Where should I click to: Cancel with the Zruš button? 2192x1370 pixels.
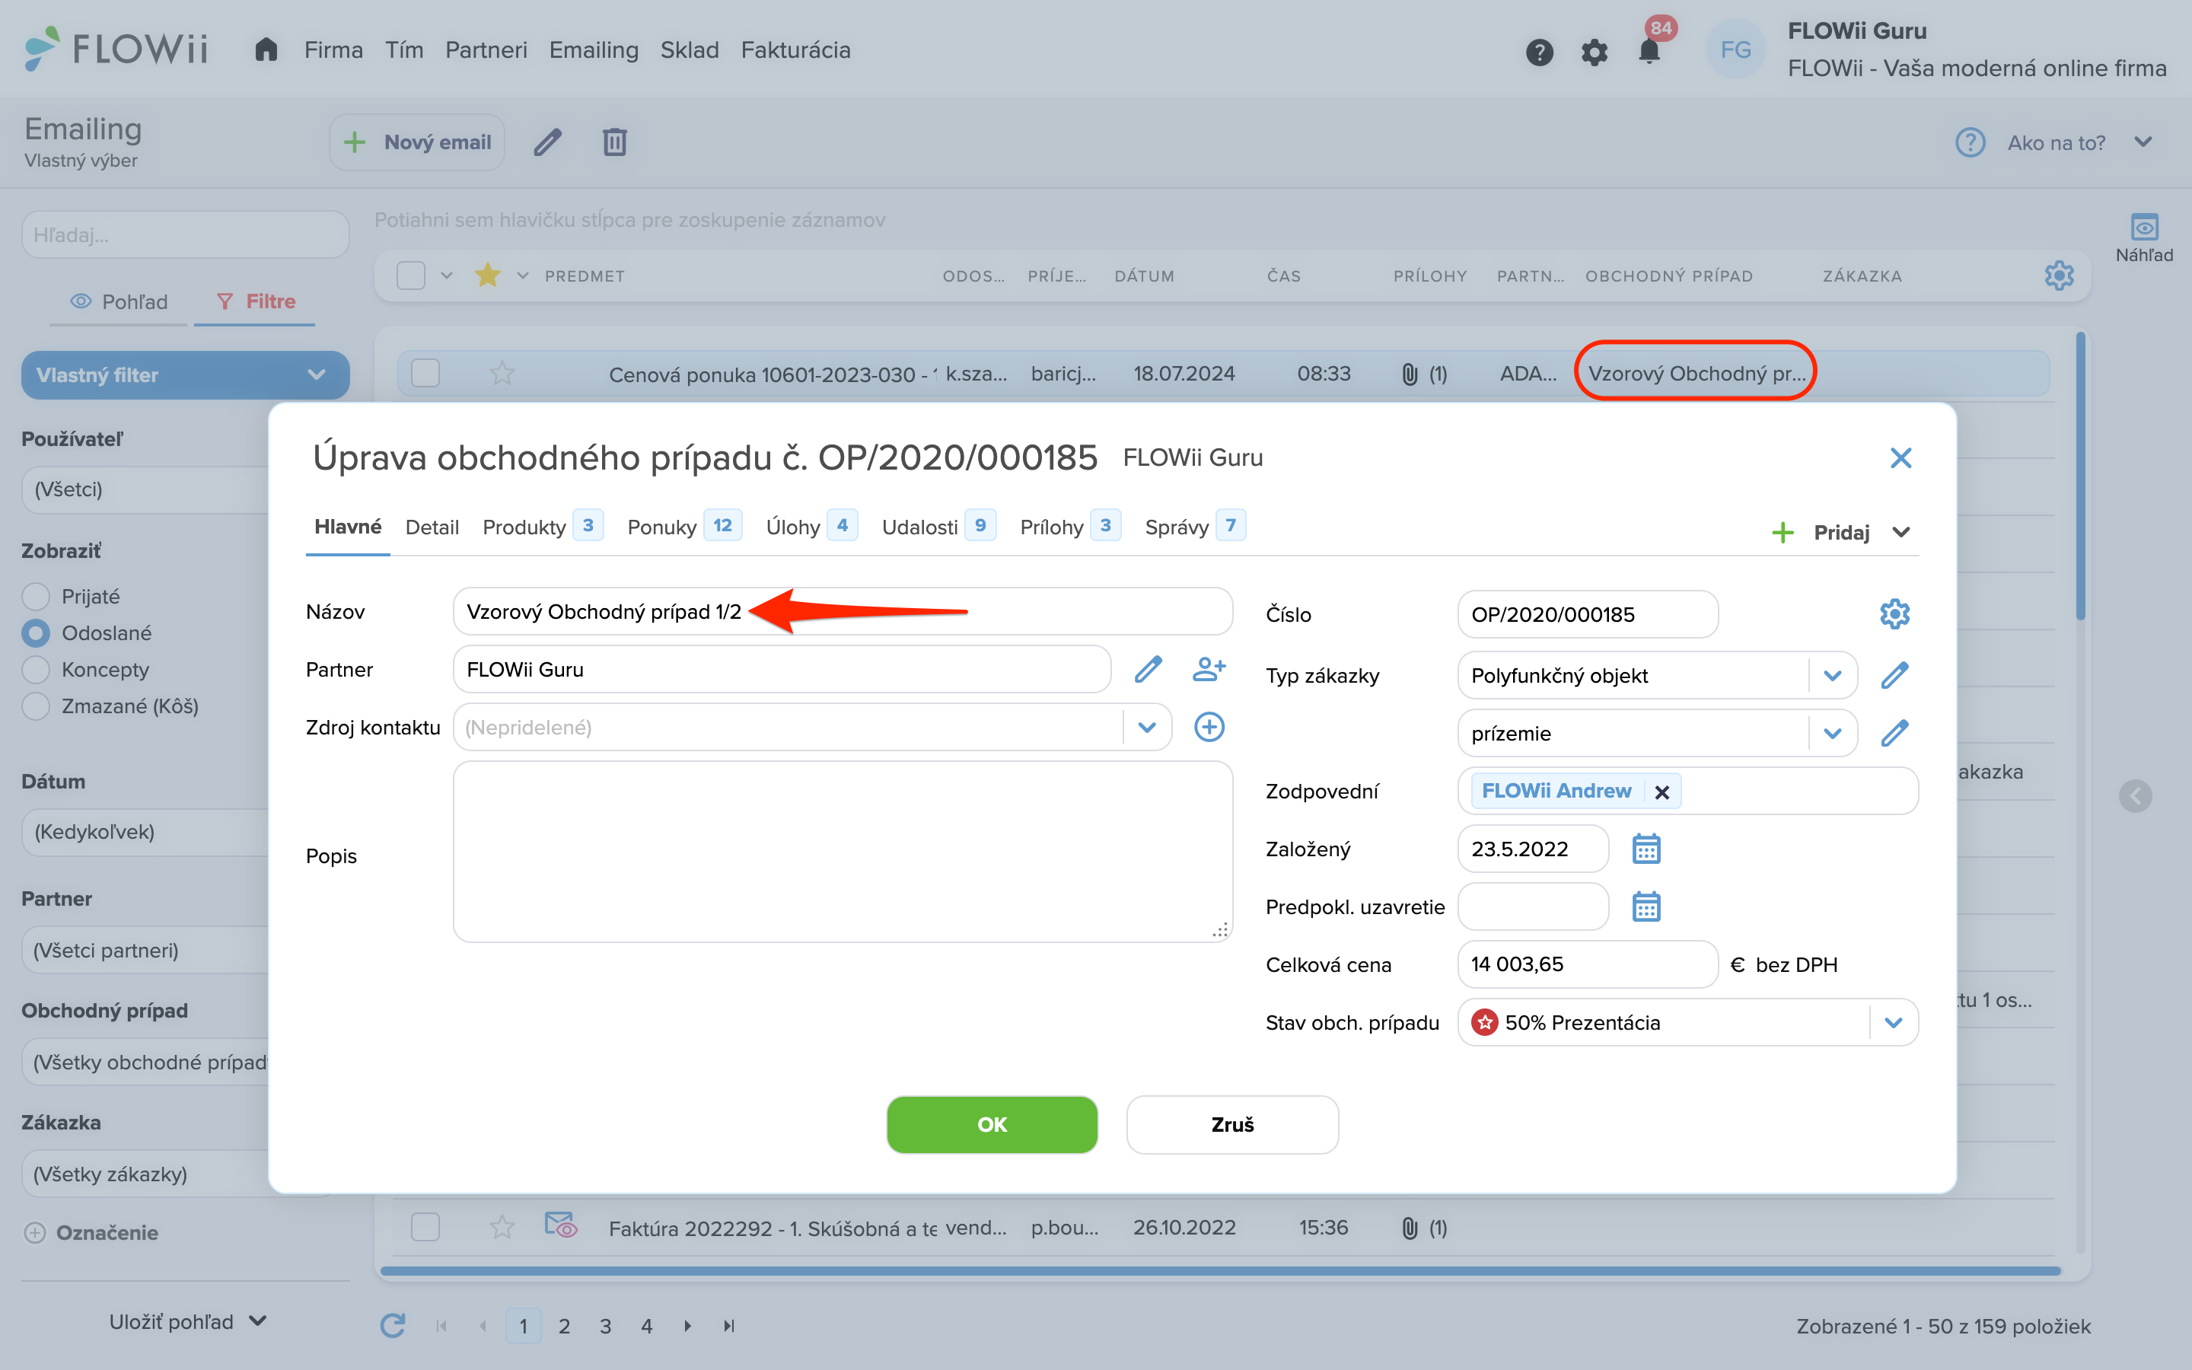1232,1124
